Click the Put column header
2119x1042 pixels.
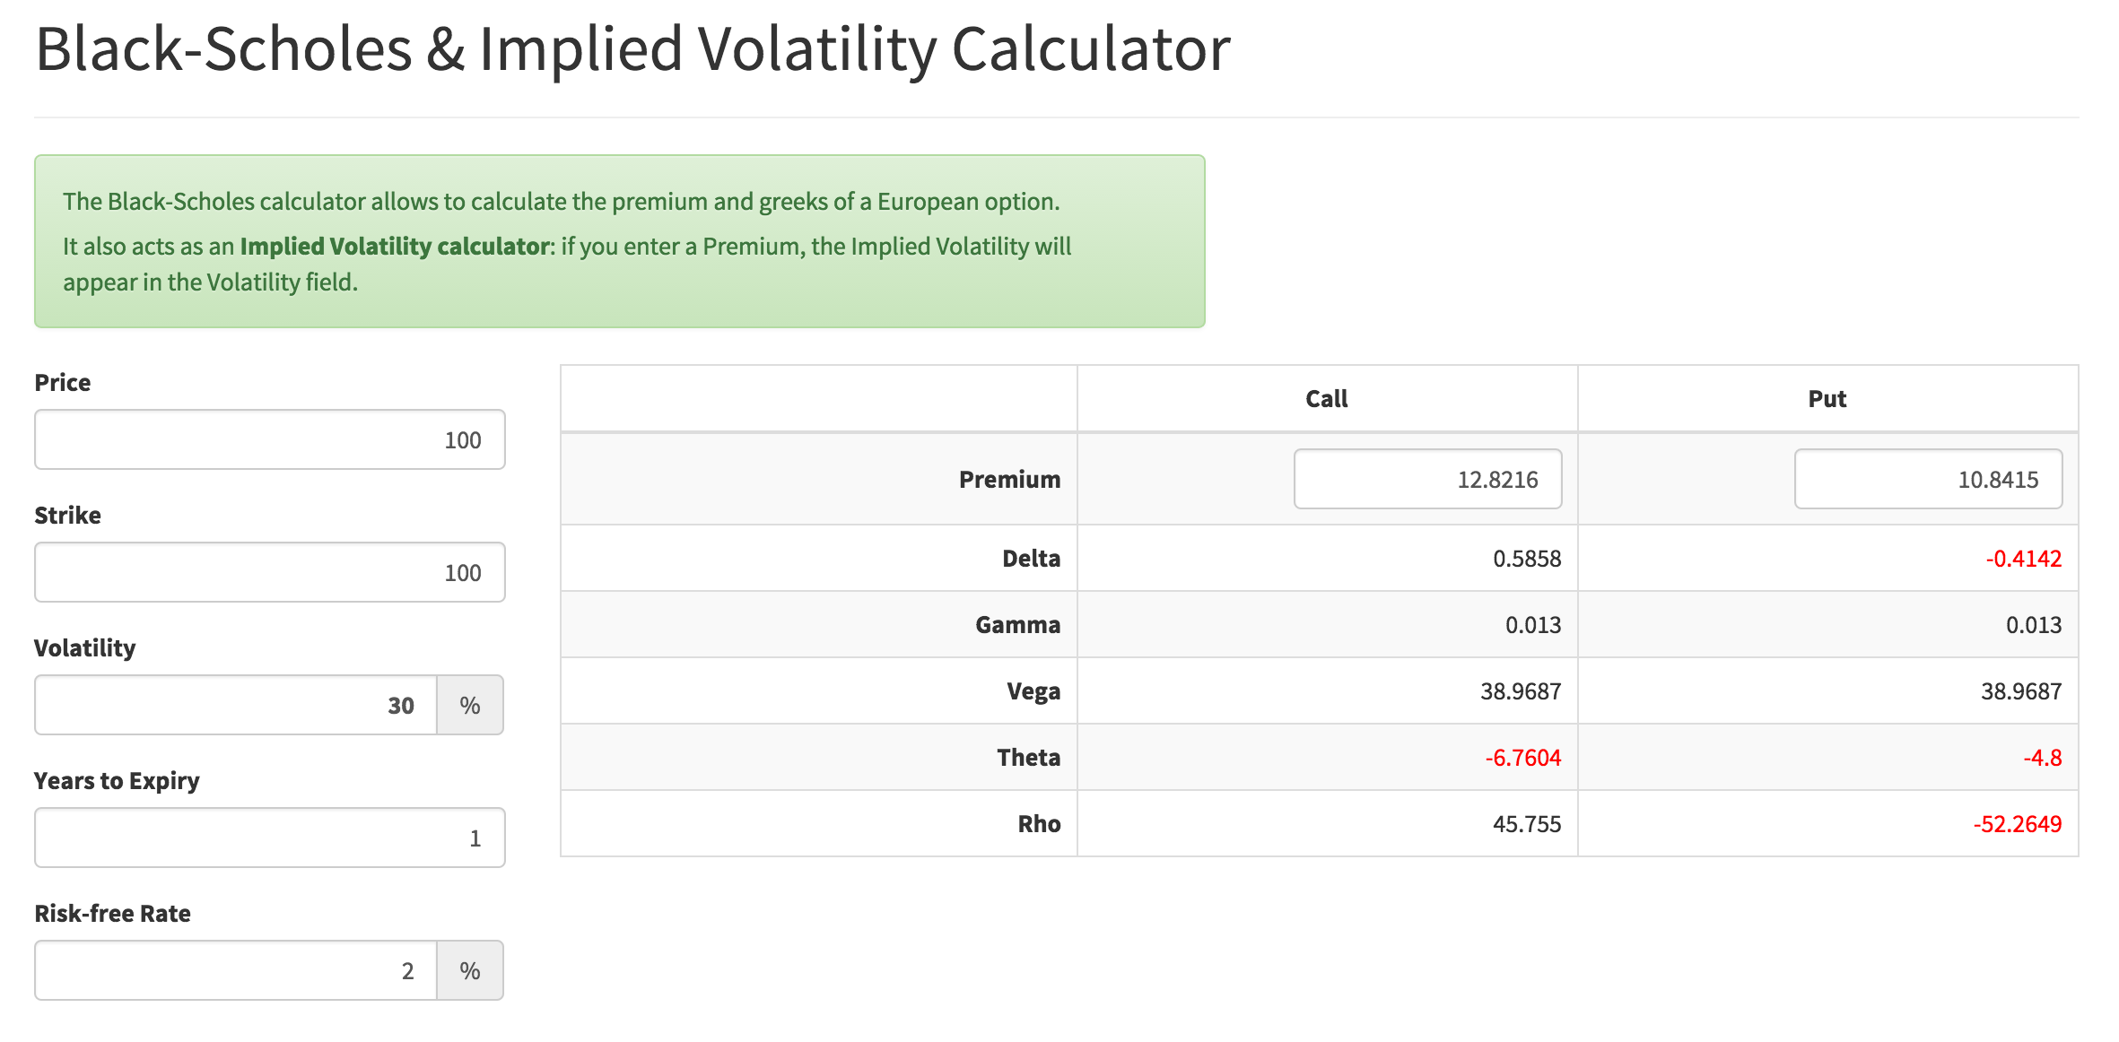click(1827, 399)
